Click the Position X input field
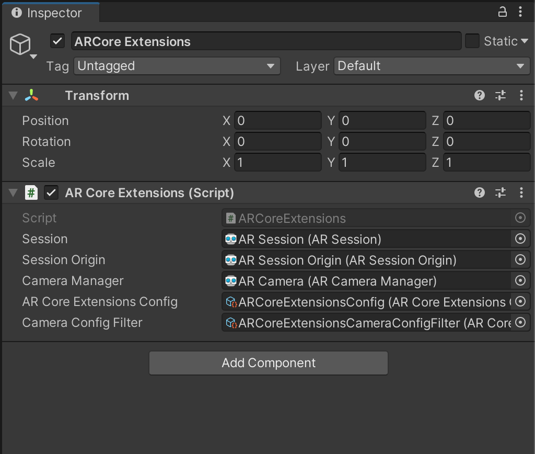535x454 pixels. (x=277, y=120)
